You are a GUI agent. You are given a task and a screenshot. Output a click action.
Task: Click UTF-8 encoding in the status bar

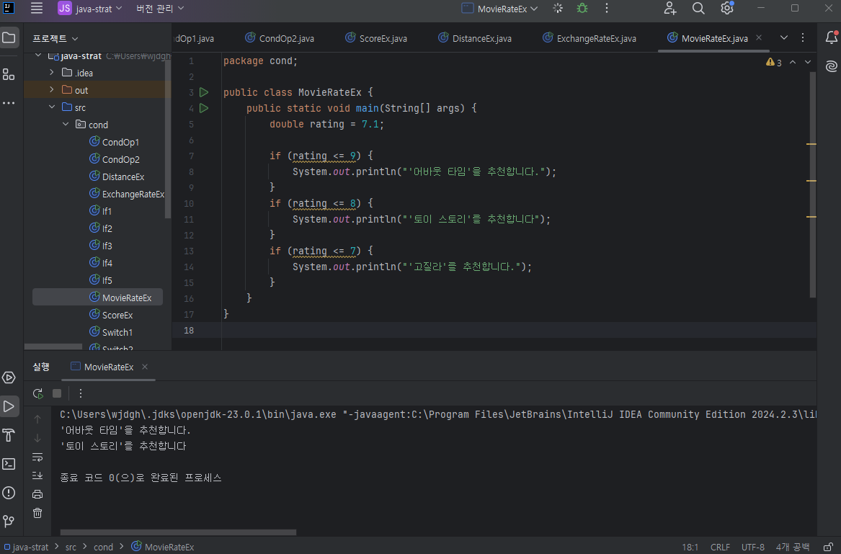(x=752, y=547)
